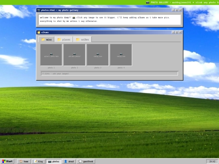The width and height of the screenshot is (219, 164).
Task: Click the folder icon in albums title bar
Action: point(39,32)
